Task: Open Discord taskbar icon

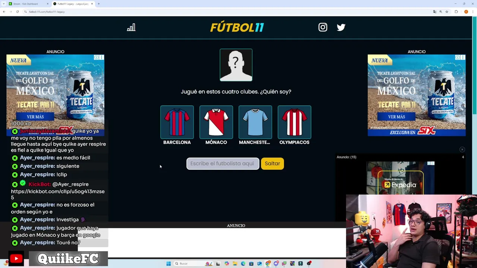Action: [276, 264]
